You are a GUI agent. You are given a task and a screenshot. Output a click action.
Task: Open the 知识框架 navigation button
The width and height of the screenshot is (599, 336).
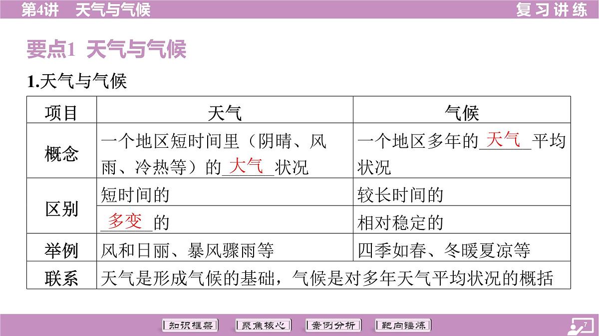pos(191,326)
